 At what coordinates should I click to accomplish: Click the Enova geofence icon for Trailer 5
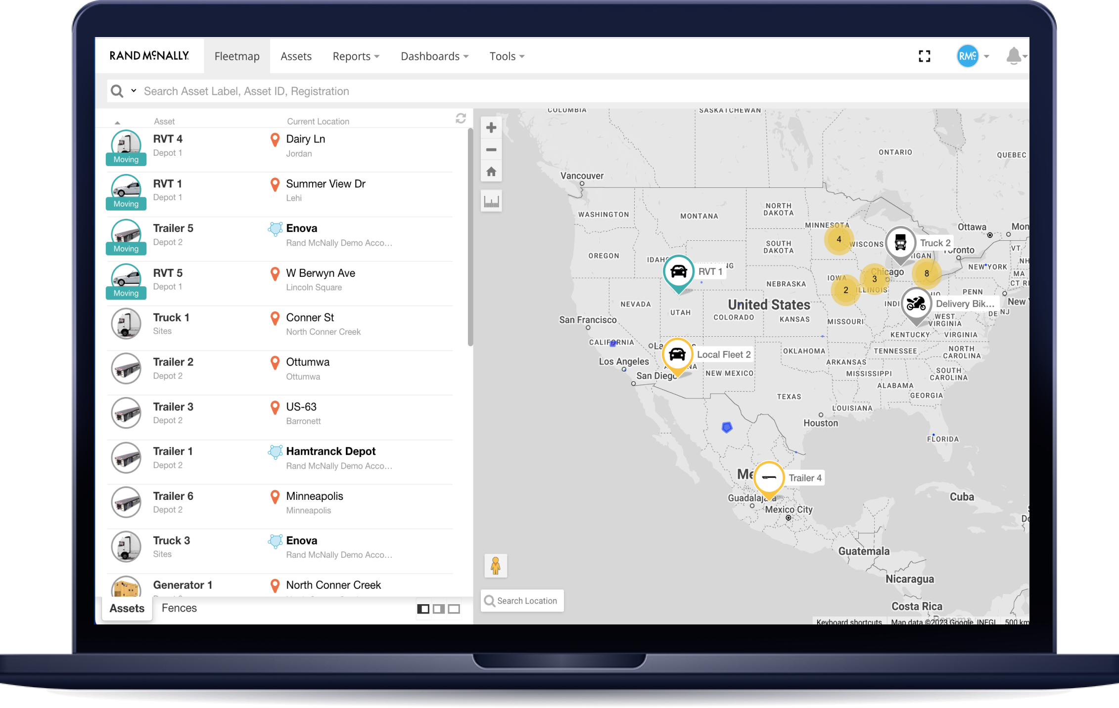click(275, 229)
